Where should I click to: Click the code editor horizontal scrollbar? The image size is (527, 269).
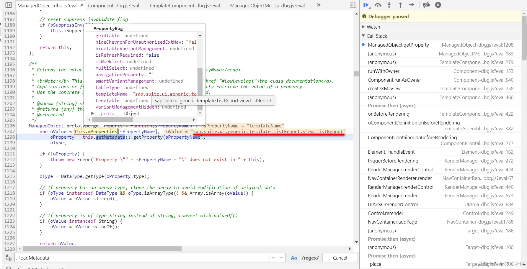(102, 249)
